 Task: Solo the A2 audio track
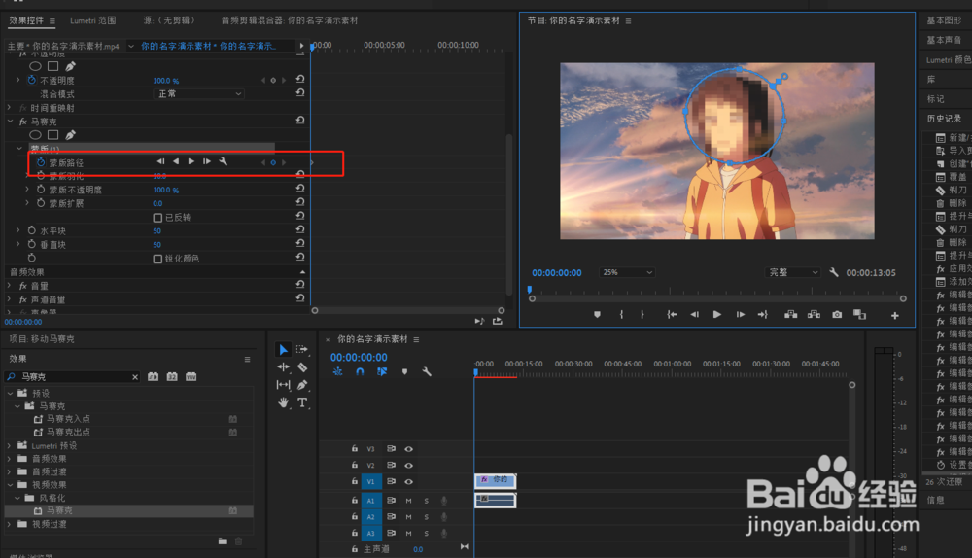tap(427, 516)
